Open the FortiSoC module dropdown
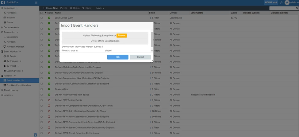 coord(13,2)
